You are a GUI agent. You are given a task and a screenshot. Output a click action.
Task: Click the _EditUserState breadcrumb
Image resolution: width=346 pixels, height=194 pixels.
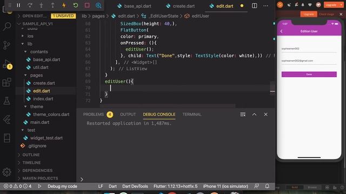(x=164, y=16)
